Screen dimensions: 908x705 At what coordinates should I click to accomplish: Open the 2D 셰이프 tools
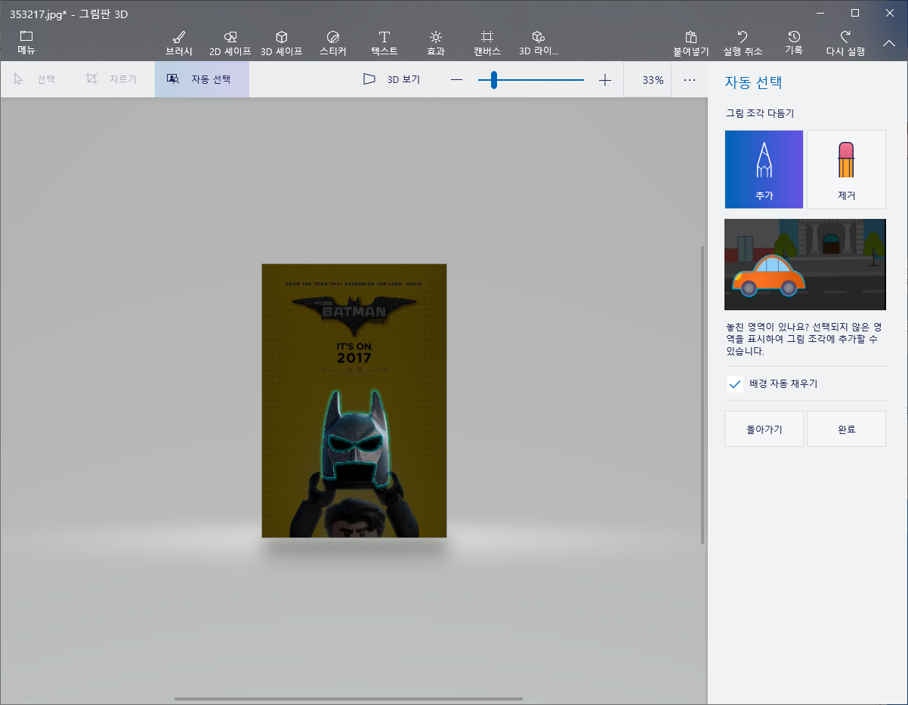pyautogui.click(x=230, y=43)
